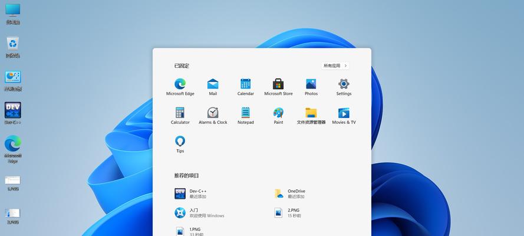Screen dimensions: 524x236
Task: Click 欢迎使用 Windows subtitle text
Action: click(207, 216)
